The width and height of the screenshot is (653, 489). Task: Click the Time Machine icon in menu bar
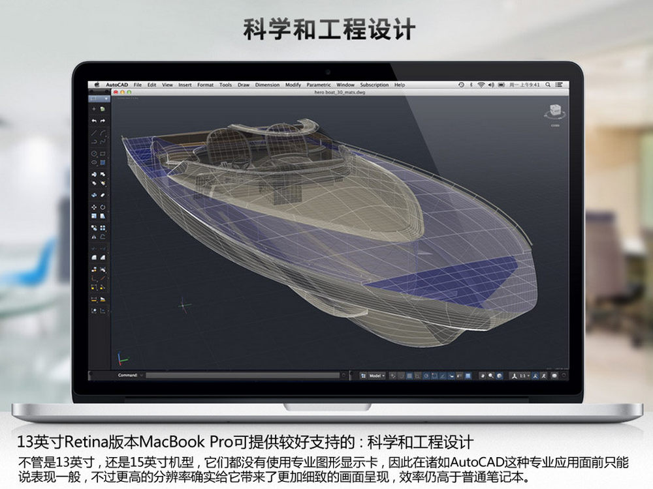click(461, 85)
